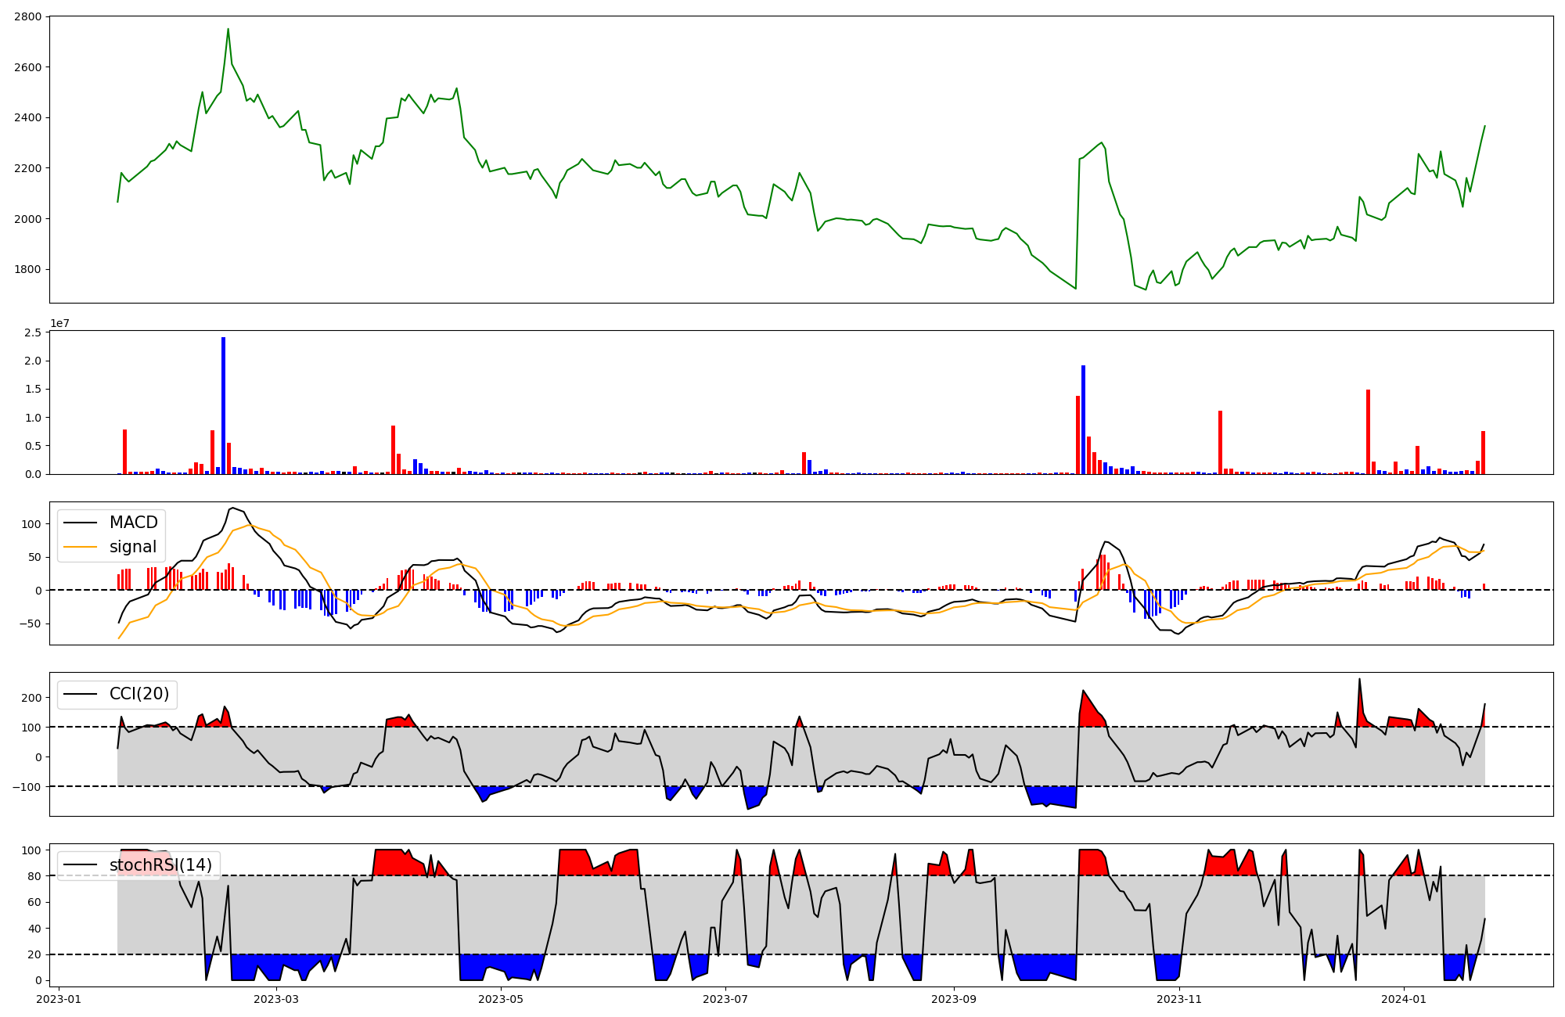Click the 1.0 volume axis label
The height and width of the screenshot is (1017, 1565).
coord(33,418)
